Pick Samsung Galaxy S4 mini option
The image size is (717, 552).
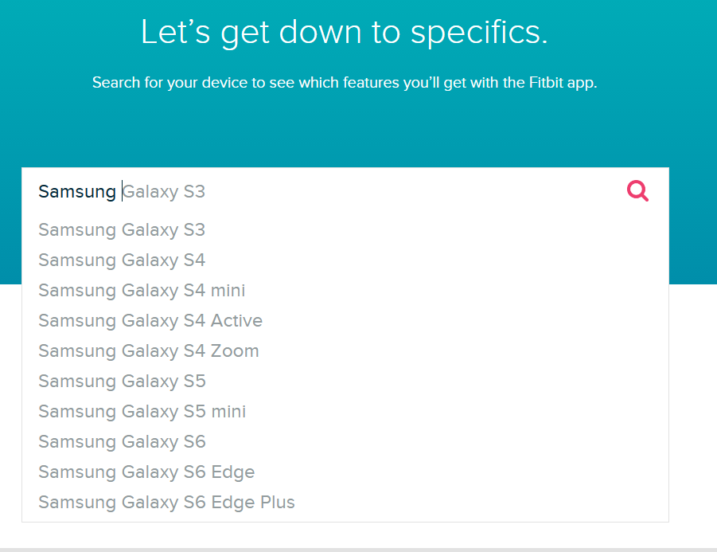point(142,290)
